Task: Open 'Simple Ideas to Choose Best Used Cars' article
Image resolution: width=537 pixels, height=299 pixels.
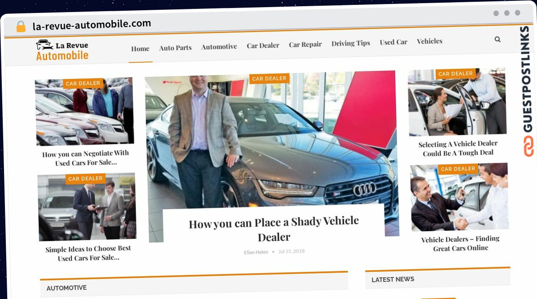Action: click(x=88, y=253)
